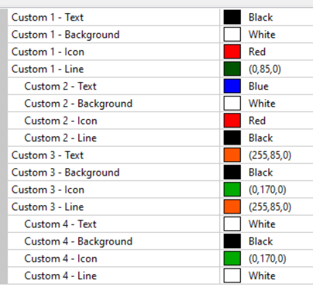
Task: Click the black swatch for Custom 2 - Line
Action: pyautogui.click(x=232, y=138)
